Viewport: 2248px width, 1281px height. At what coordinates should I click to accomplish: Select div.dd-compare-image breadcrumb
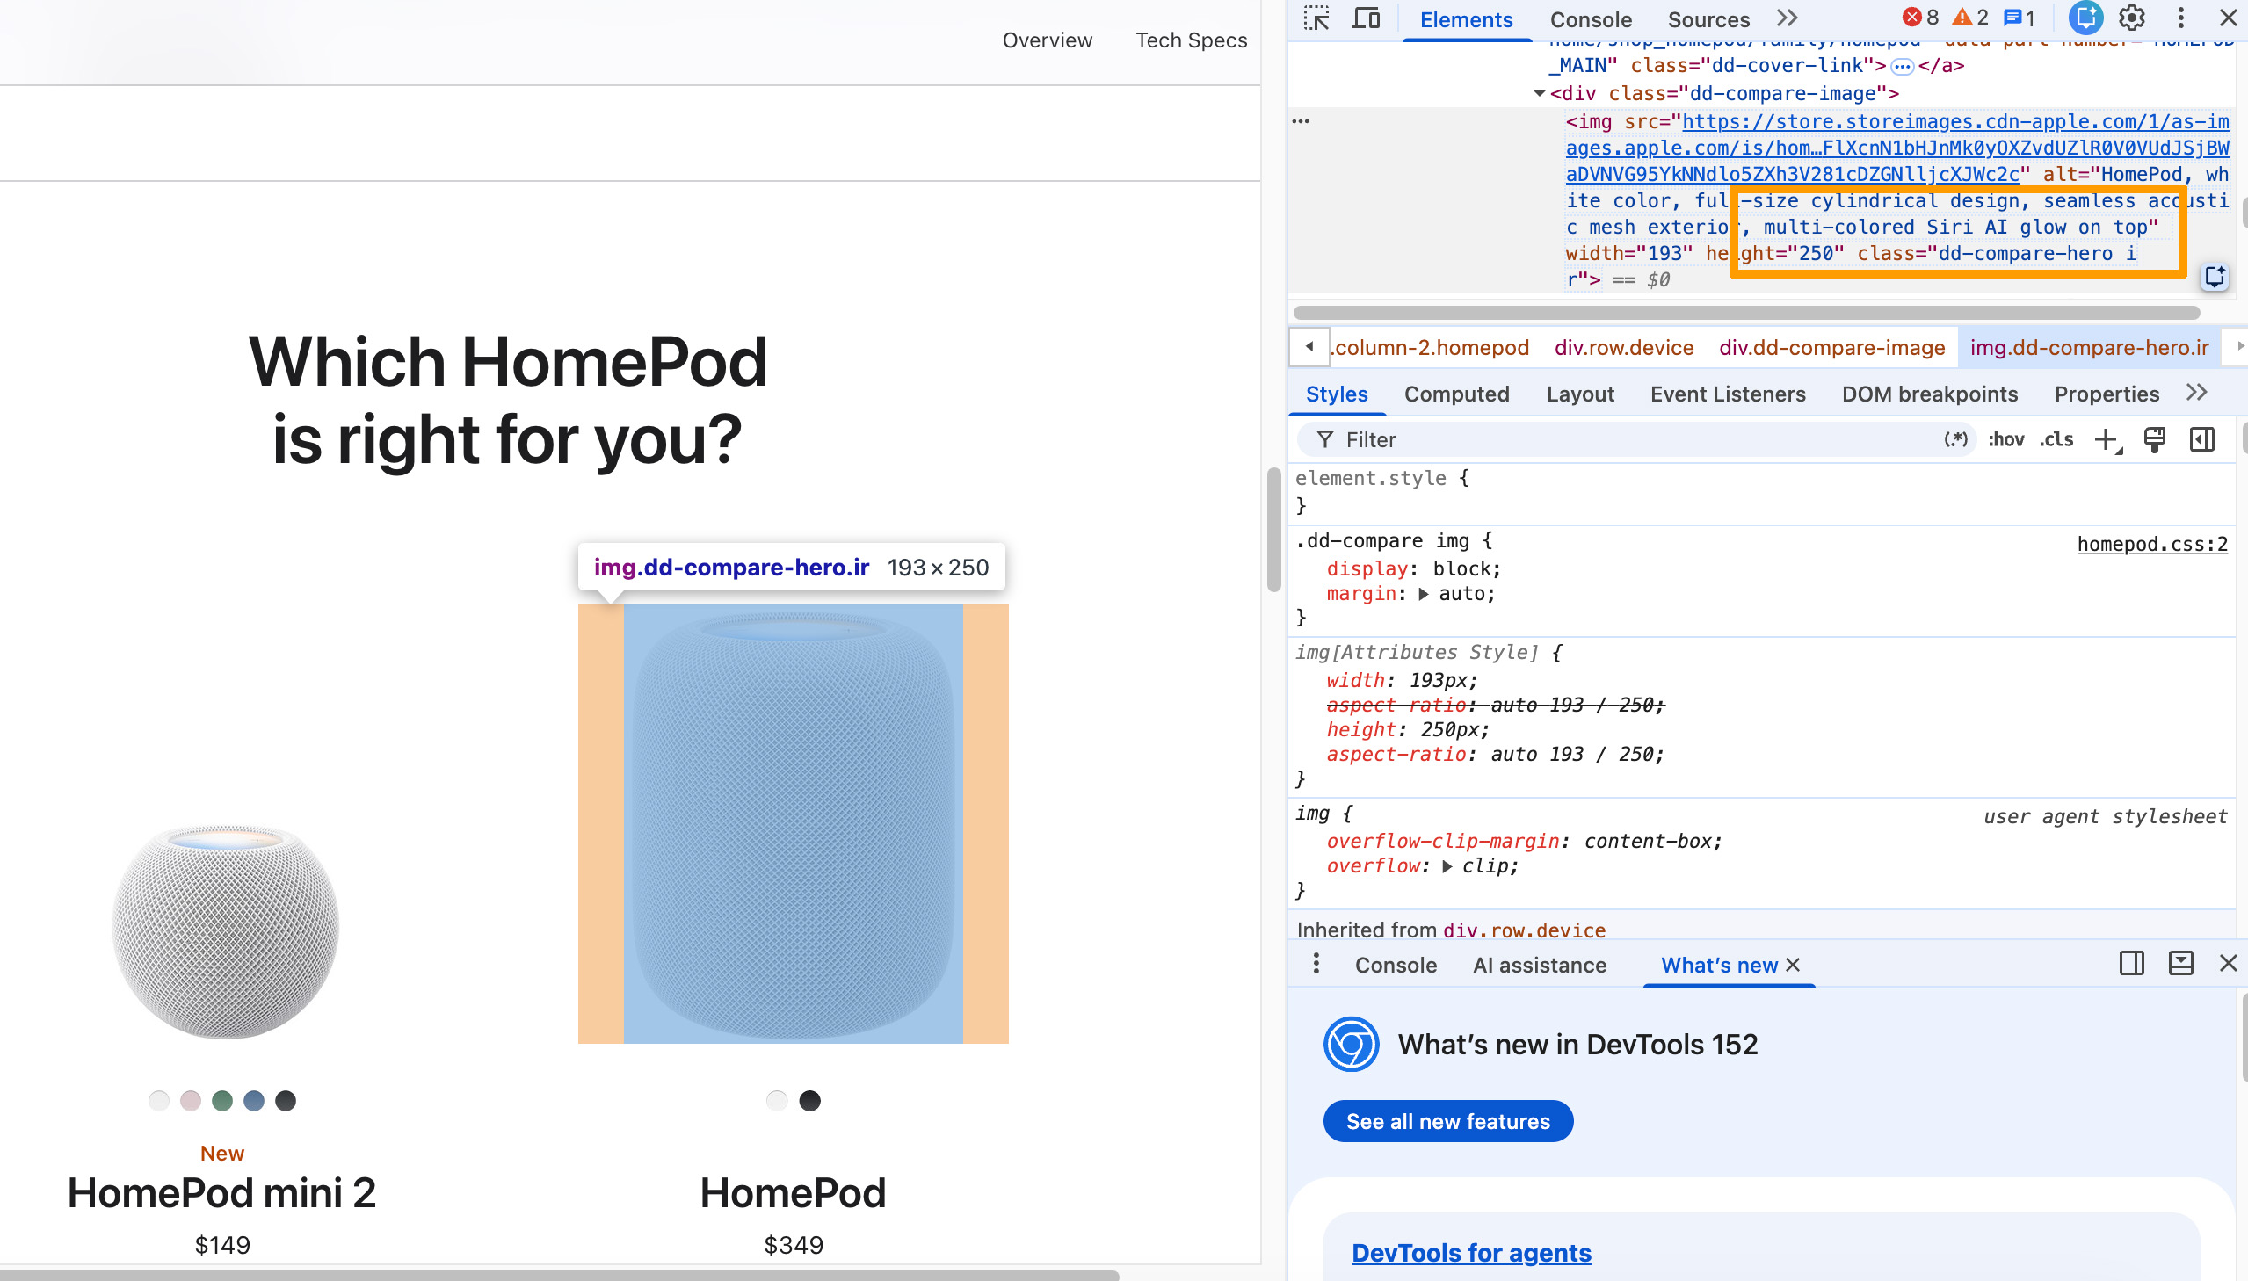(x=1831, y=348)
